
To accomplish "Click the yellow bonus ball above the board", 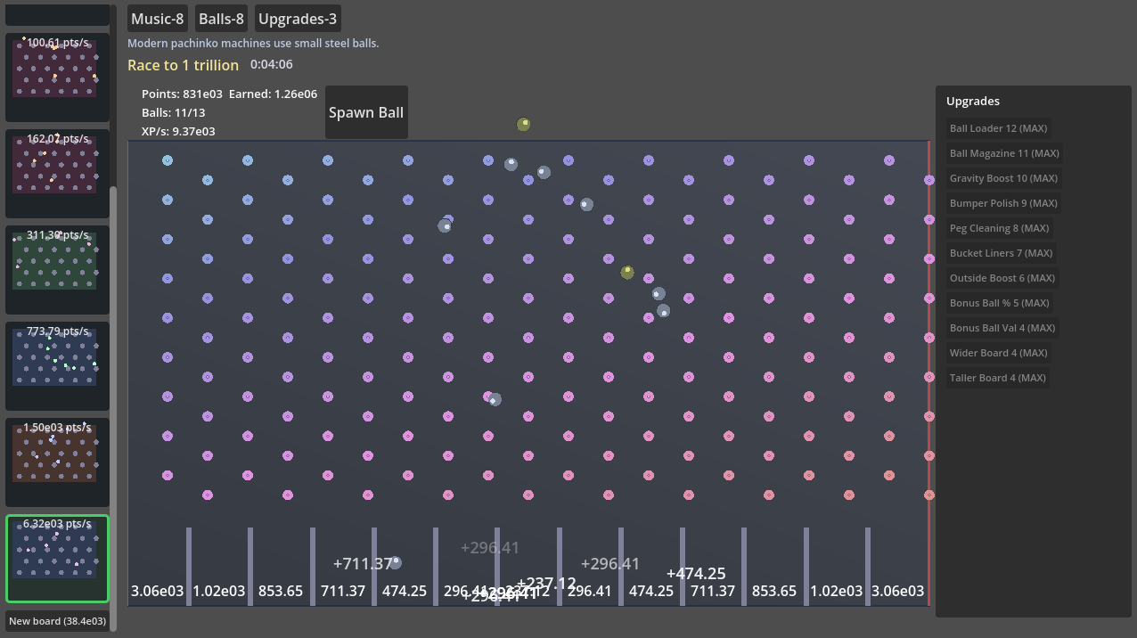I will click(524, 124).
